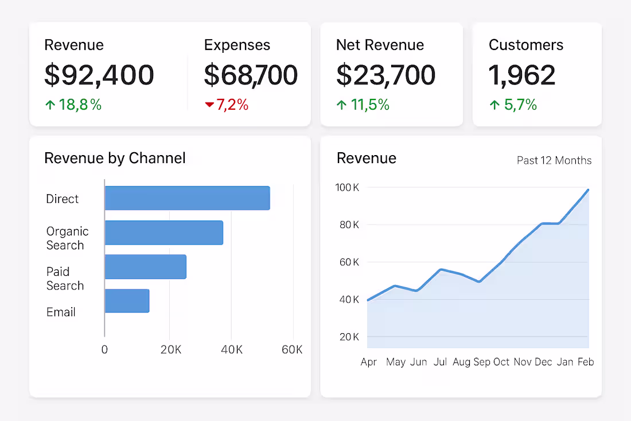Click the up arrow beside Net Revenue percentage

341,105
